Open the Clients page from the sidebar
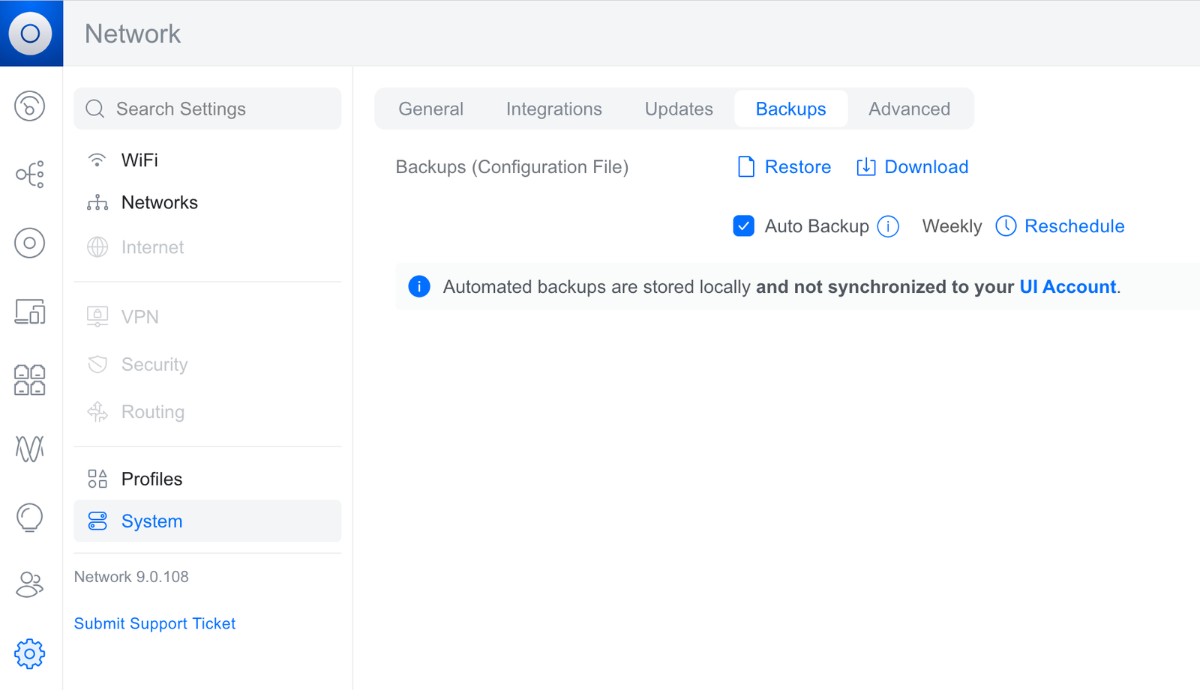 pos(30,313)
